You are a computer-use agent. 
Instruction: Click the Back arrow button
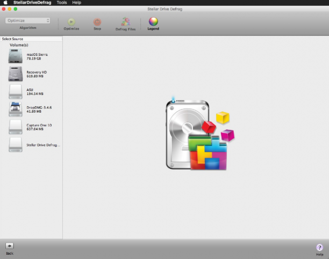point(10,246)
